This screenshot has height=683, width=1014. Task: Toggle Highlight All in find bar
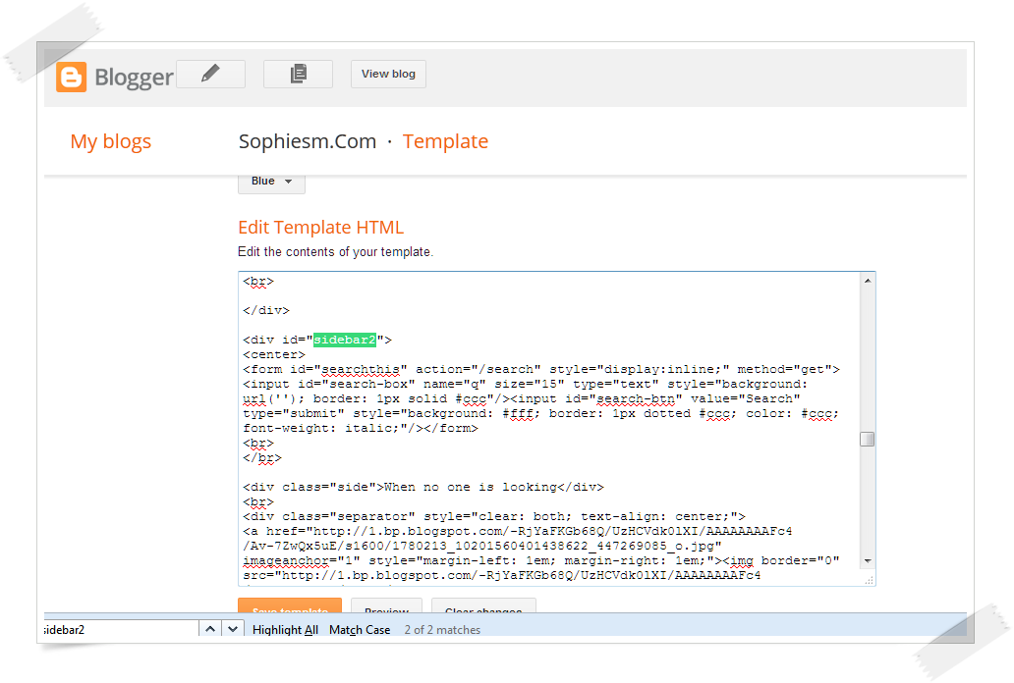(x=285, y=630)
